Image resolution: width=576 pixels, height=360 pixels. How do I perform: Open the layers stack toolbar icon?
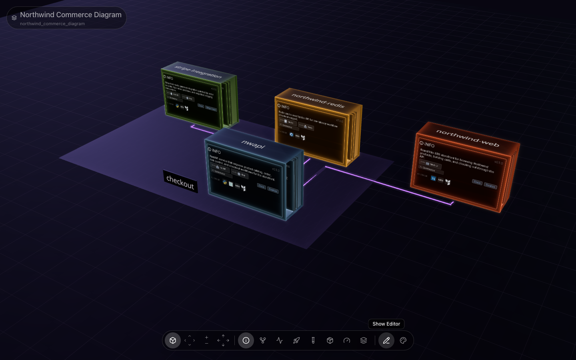point(364,340)
